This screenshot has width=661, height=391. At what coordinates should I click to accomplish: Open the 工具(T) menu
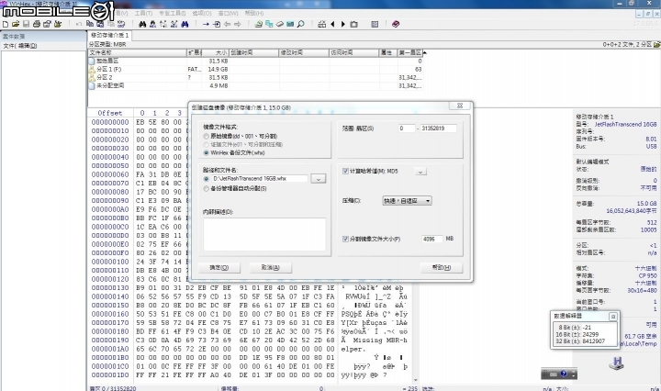point(143,14)
